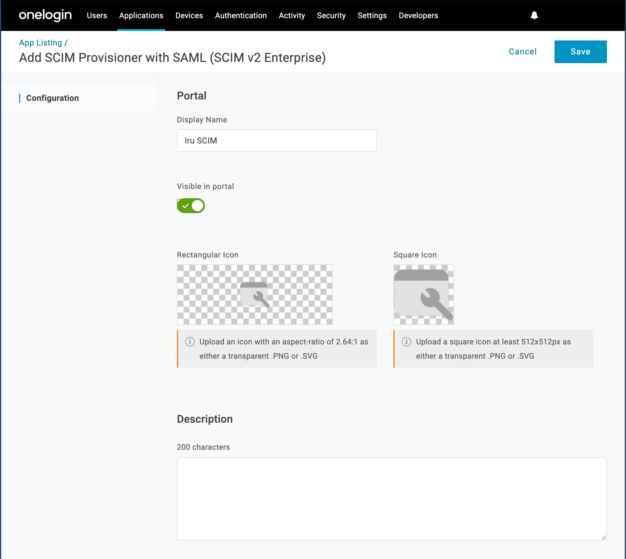The width and height of the screenshot is (626, 559).
Task: Toggle the Visible in portal switch
Action: [x=191, y=205]
